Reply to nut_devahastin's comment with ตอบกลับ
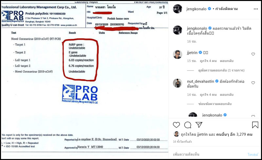The image size is (262, 160). (227, 95)
